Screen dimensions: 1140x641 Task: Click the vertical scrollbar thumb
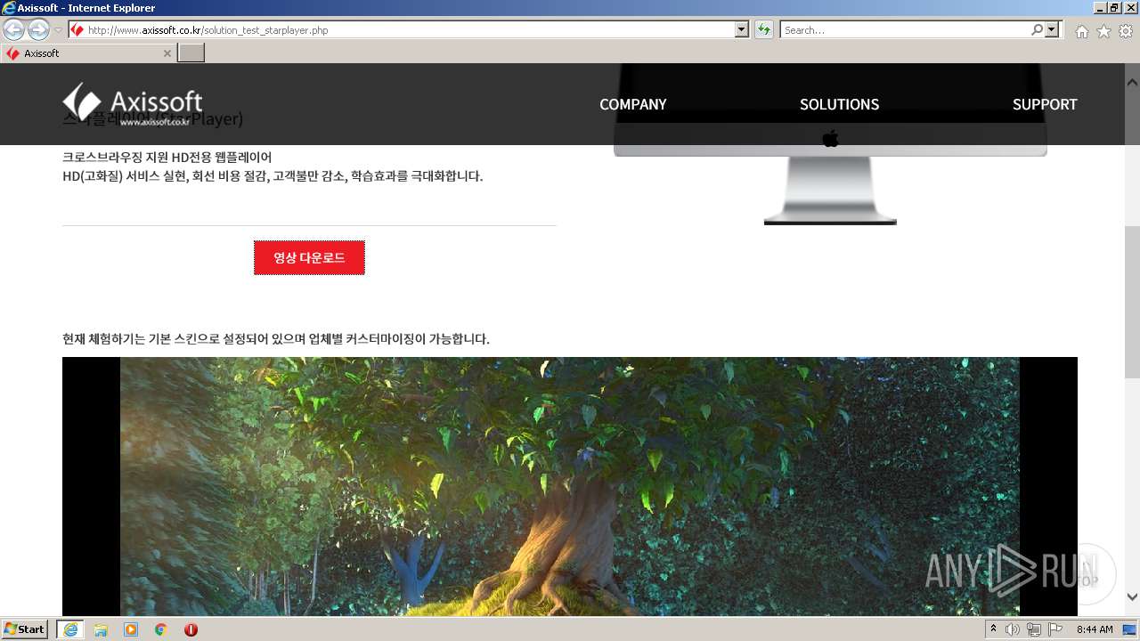pos(1132,302)
